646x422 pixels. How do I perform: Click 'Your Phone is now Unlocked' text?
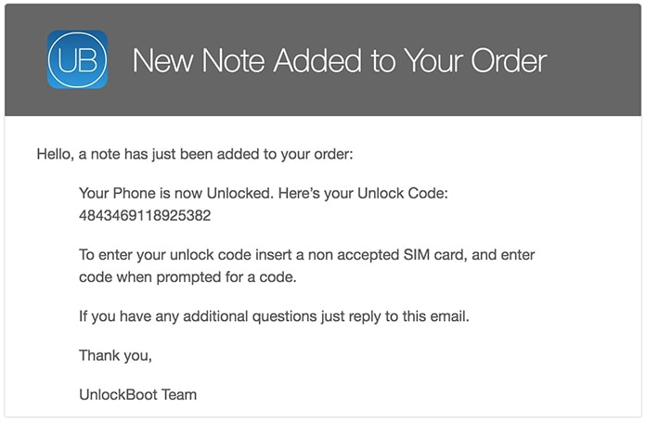164,195
